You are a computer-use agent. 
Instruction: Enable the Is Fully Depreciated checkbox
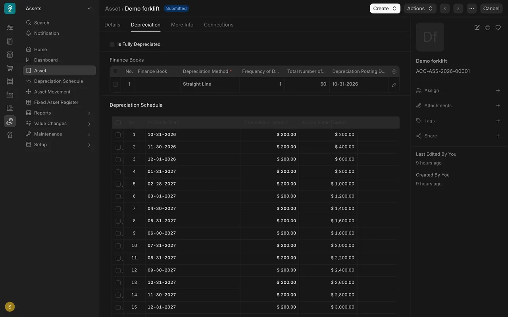pos(112,44)
